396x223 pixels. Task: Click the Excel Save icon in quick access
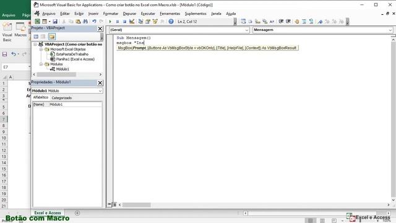point(4,54)
